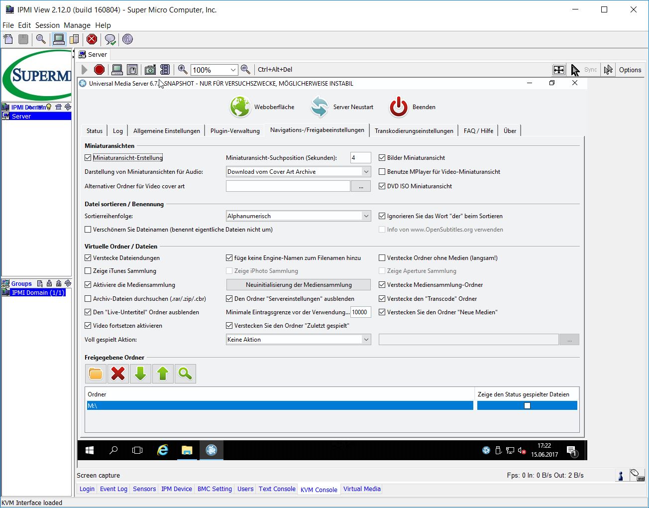Open the notification center icon in remote taskbar
The image size is (649, 508).
click(x=571, y=451)
